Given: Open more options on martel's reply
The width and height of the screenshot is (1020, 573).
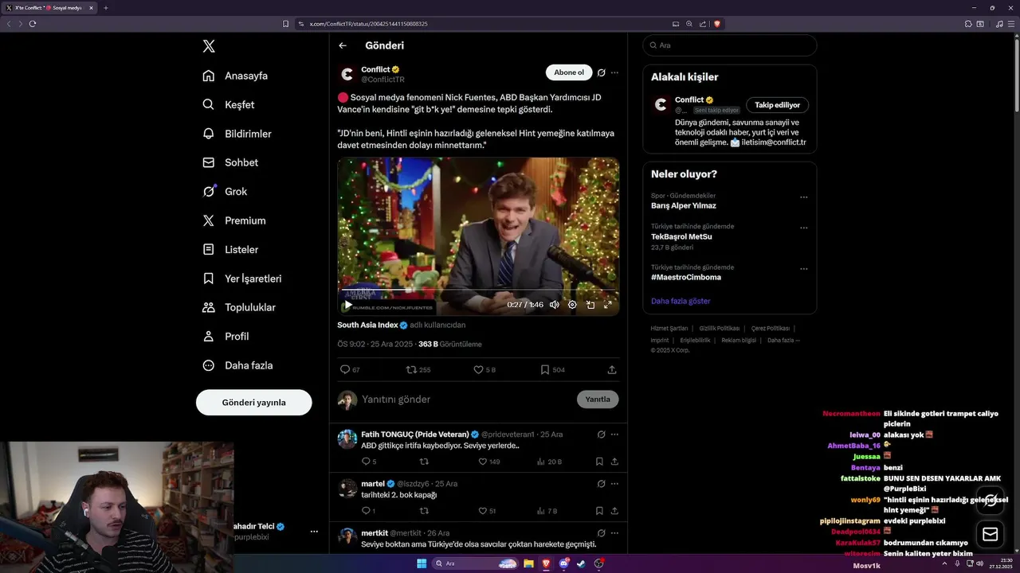Looking at the screenshot, I should pos(614,483).
